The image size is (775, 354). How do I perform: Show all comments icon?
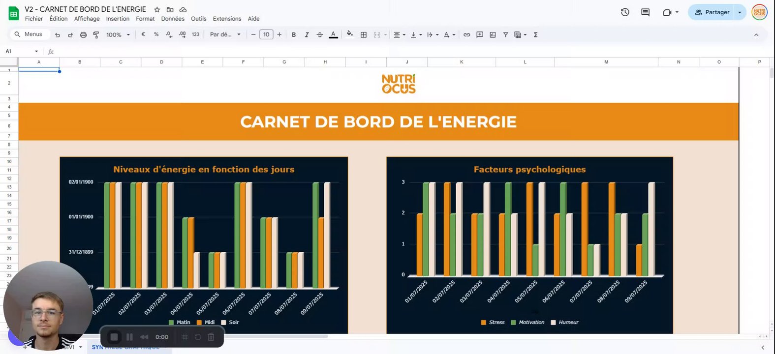[x=645, y=12]
